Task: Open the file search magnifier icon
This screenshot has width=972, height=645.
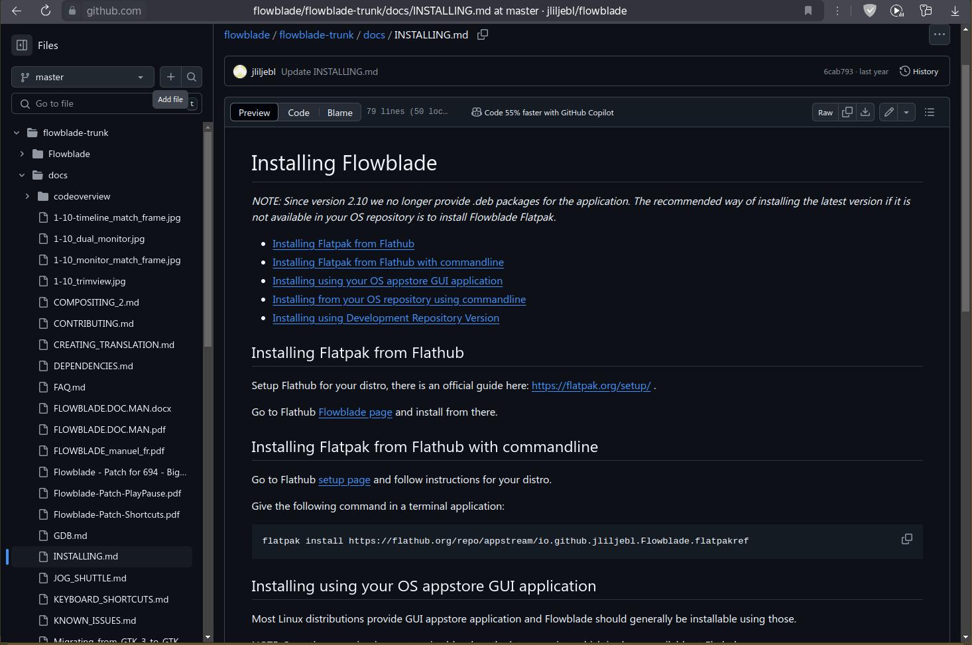Action: pyautogui.click(x=192, y=77)
